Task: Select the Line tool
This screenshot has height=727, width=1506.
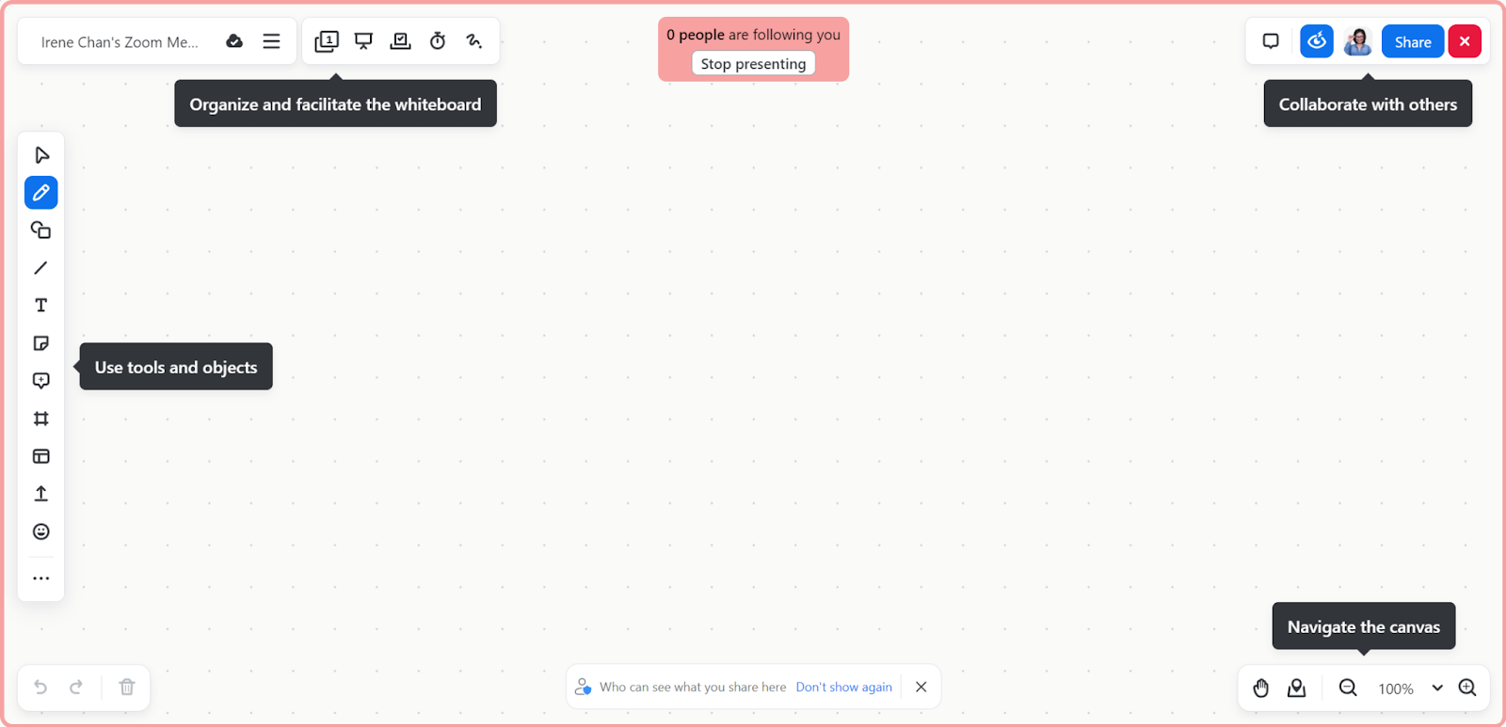Action: tap(41, 268)
